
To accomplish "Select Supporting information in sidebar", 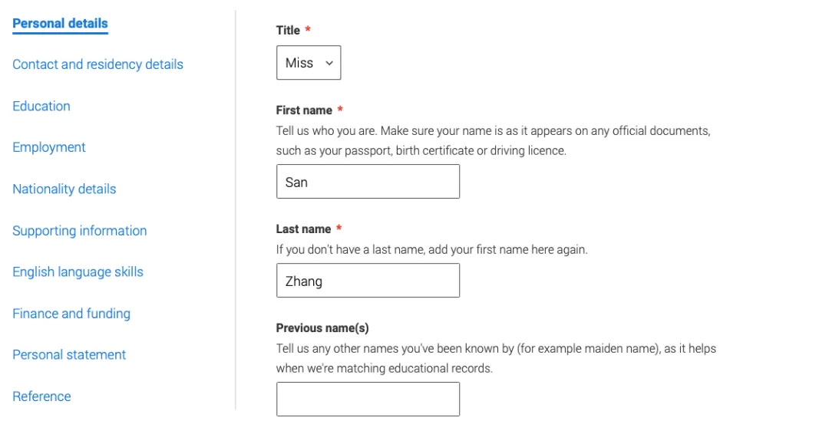I will point(79,231).
